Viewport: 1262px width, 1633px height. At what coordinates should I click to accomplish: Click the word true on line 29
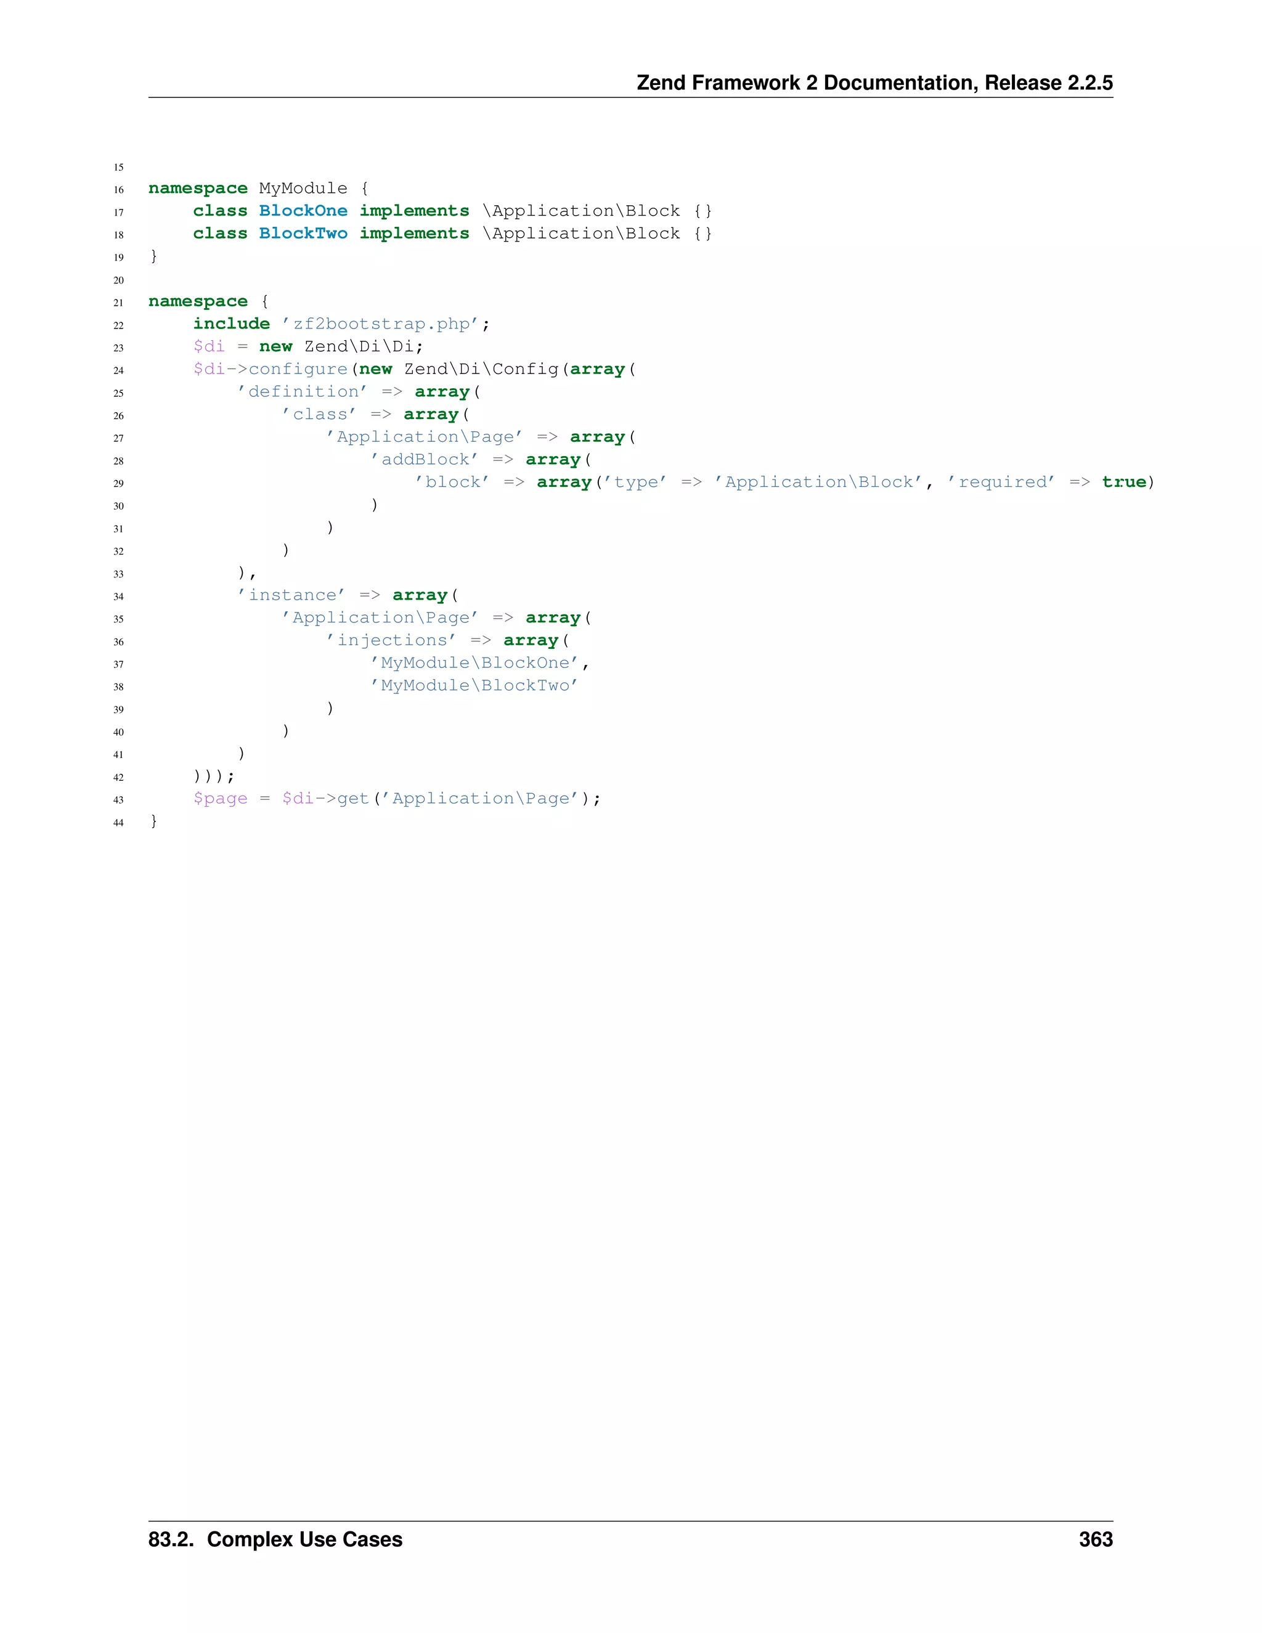(x=1124, y=483)
